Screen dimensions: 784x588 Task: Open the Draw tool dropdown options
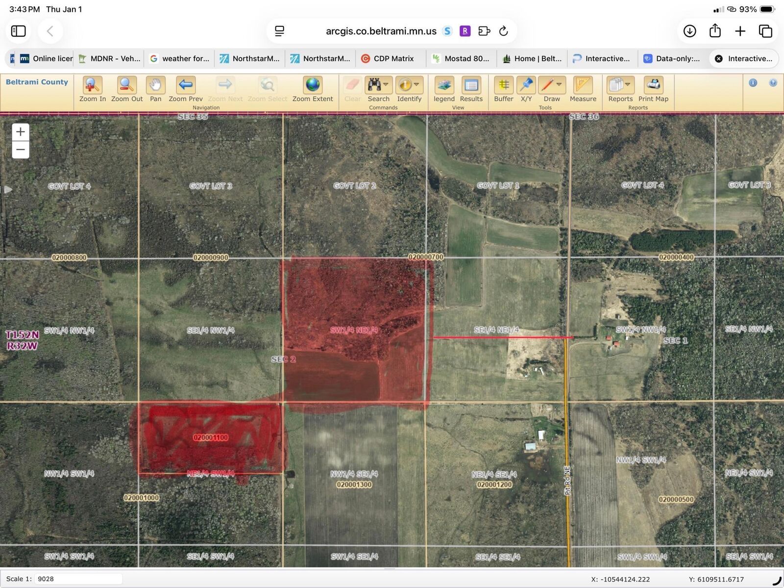click(559, 84)
